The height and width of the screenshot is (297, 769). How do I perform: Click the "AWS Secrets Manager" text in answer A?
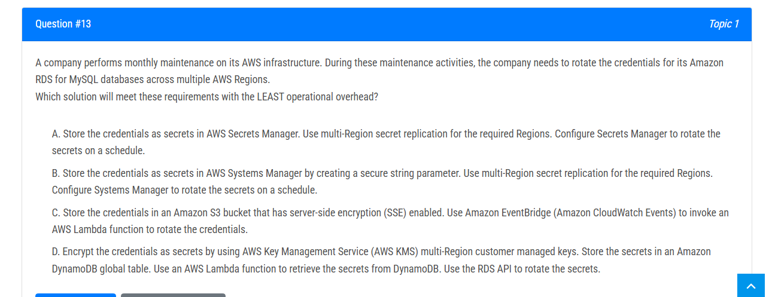253,134
